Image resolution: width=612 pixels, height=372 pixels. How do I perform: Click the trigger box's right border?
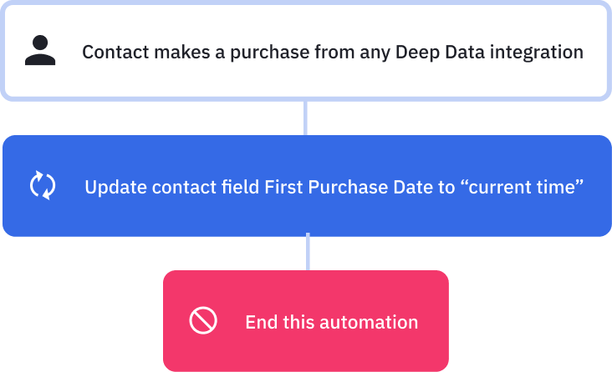point(608,52)
